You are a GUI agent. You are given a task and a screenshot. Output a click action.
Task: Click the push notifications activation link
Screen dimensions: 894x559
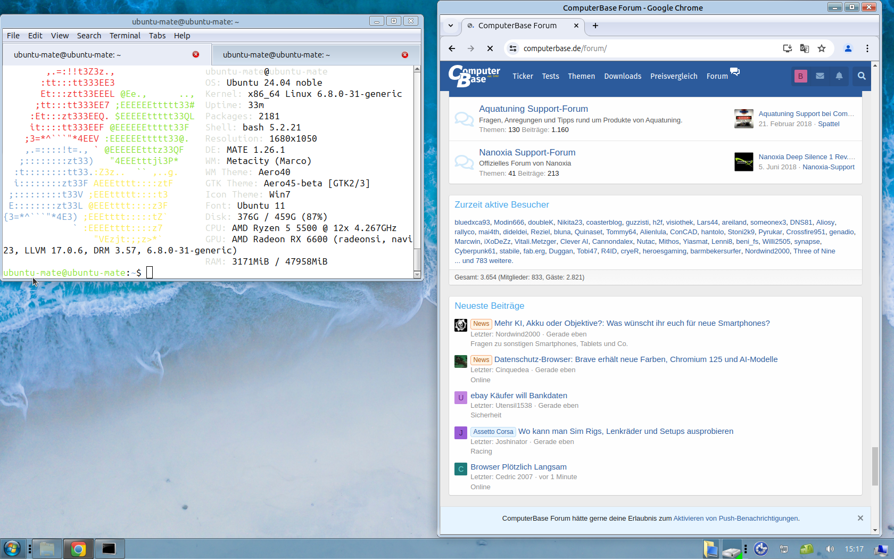[735, 519]
